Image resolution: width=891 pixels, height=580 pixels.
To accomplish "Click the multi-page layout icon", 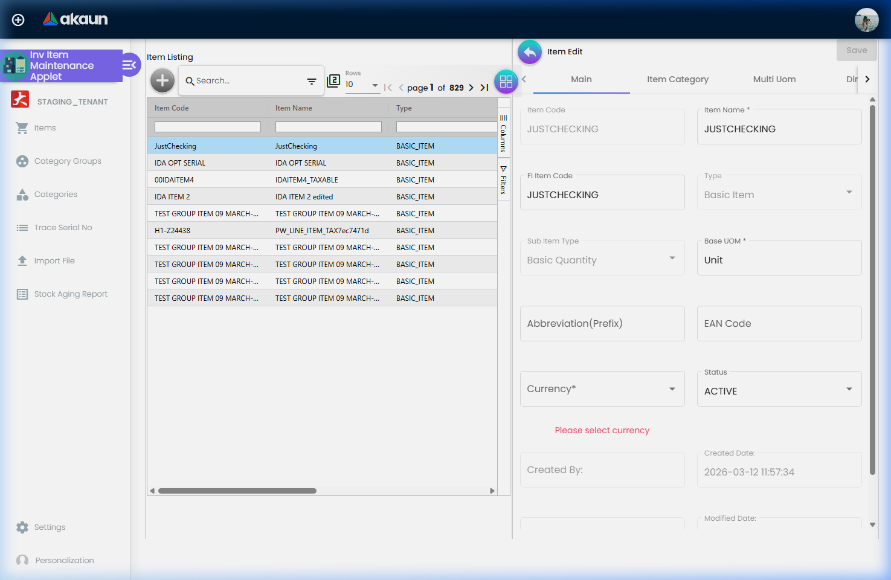I will pyautogui.click(x=333, y=81).
